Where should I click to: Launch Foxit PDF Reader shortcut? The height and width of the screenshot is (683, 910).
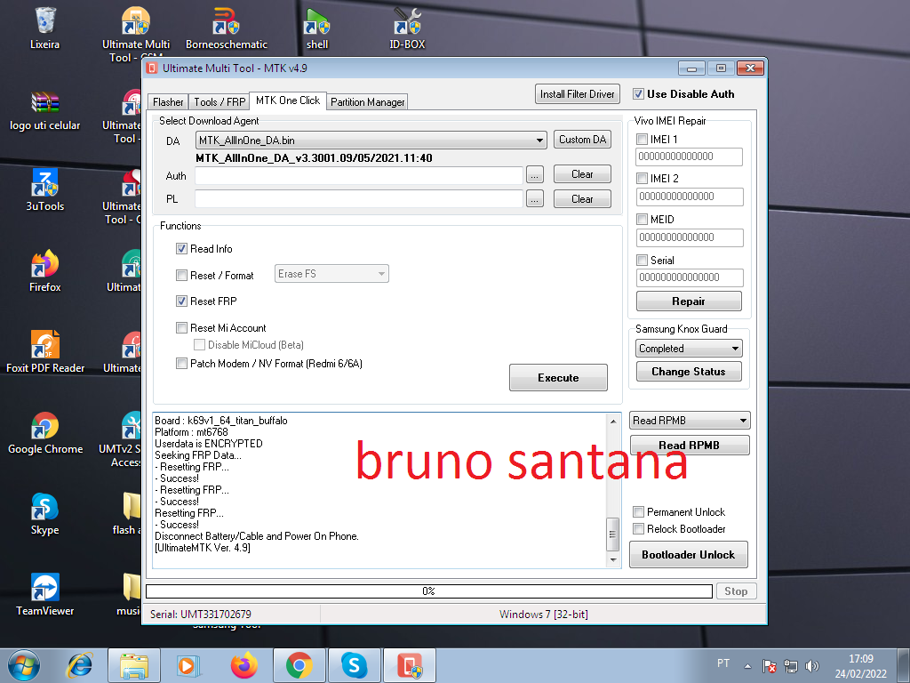point(44,352)
